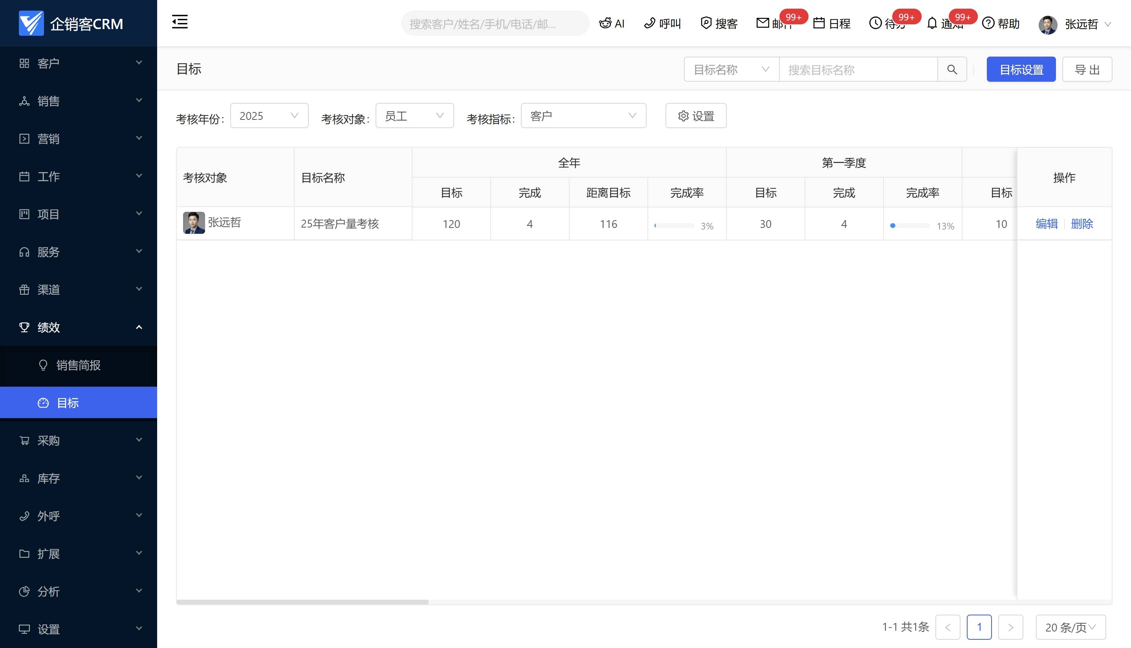Viewport: 1131px width, 648px height.
Task: Click the 帮助 question mark icon
Action: click(x=988, y=23)
